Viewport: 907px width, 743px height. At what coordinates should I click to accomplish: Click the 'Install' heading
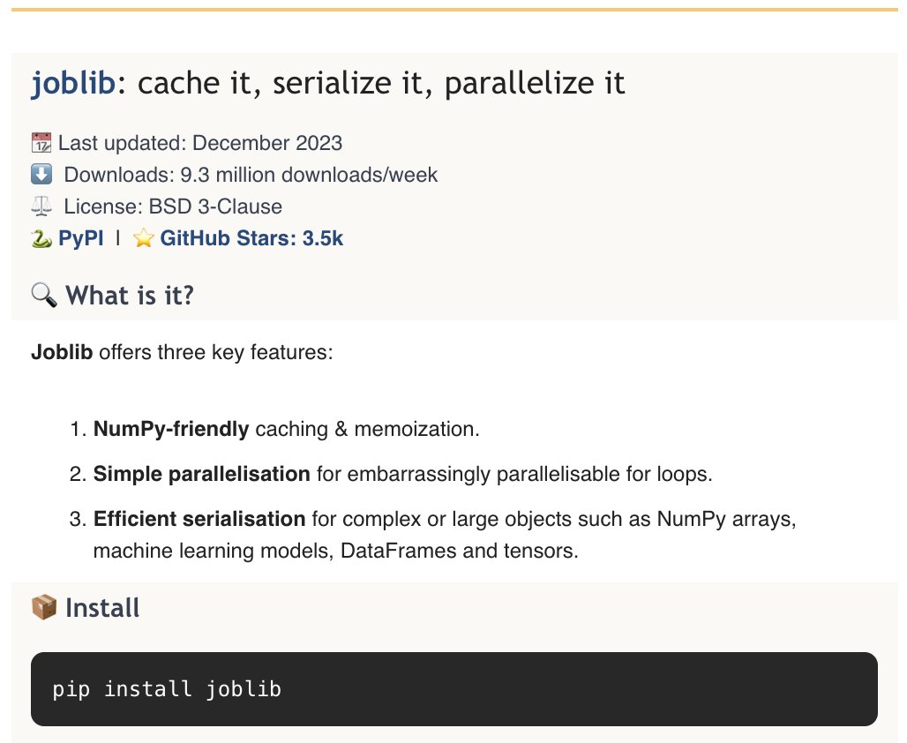coord(102,608)
